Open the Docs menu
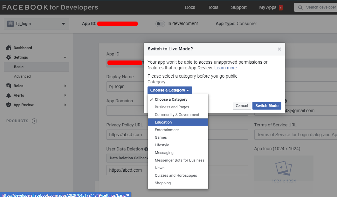The height and width of the screenshot is (197, 337). [190, 7]
